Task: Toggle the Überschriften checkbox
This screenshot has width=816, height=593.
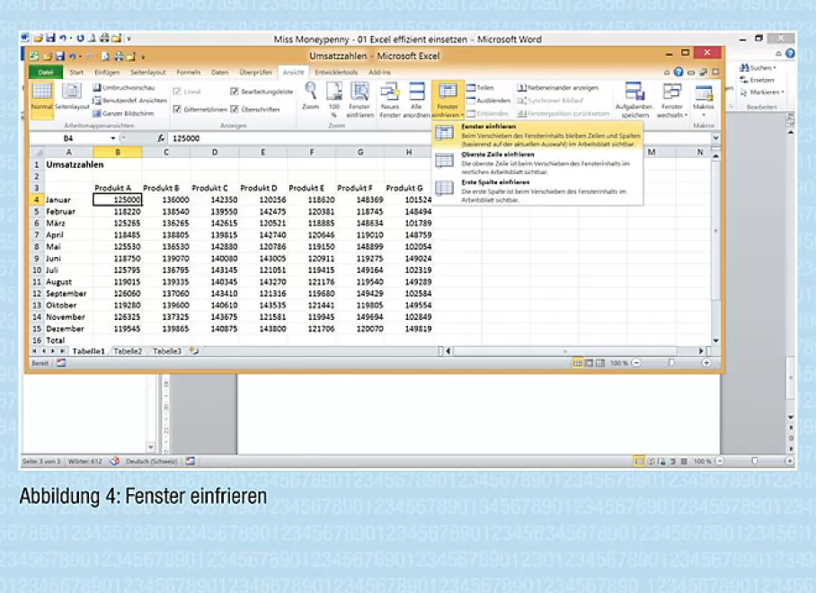Action: [235, 110]
